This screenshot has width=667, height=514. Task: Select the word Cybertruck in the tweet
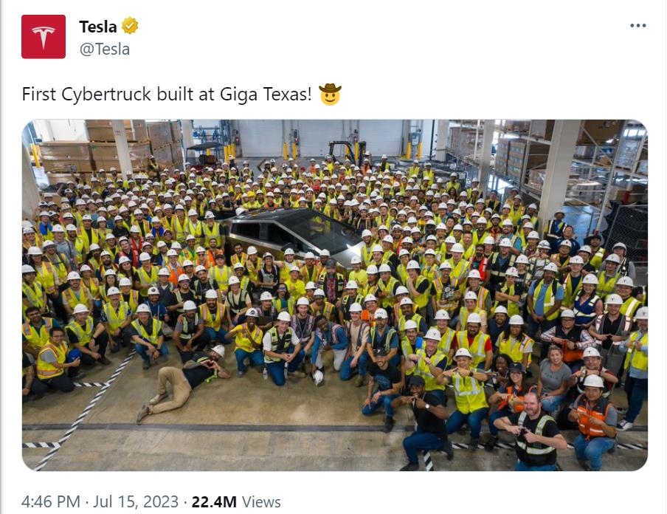pos(106,94)
